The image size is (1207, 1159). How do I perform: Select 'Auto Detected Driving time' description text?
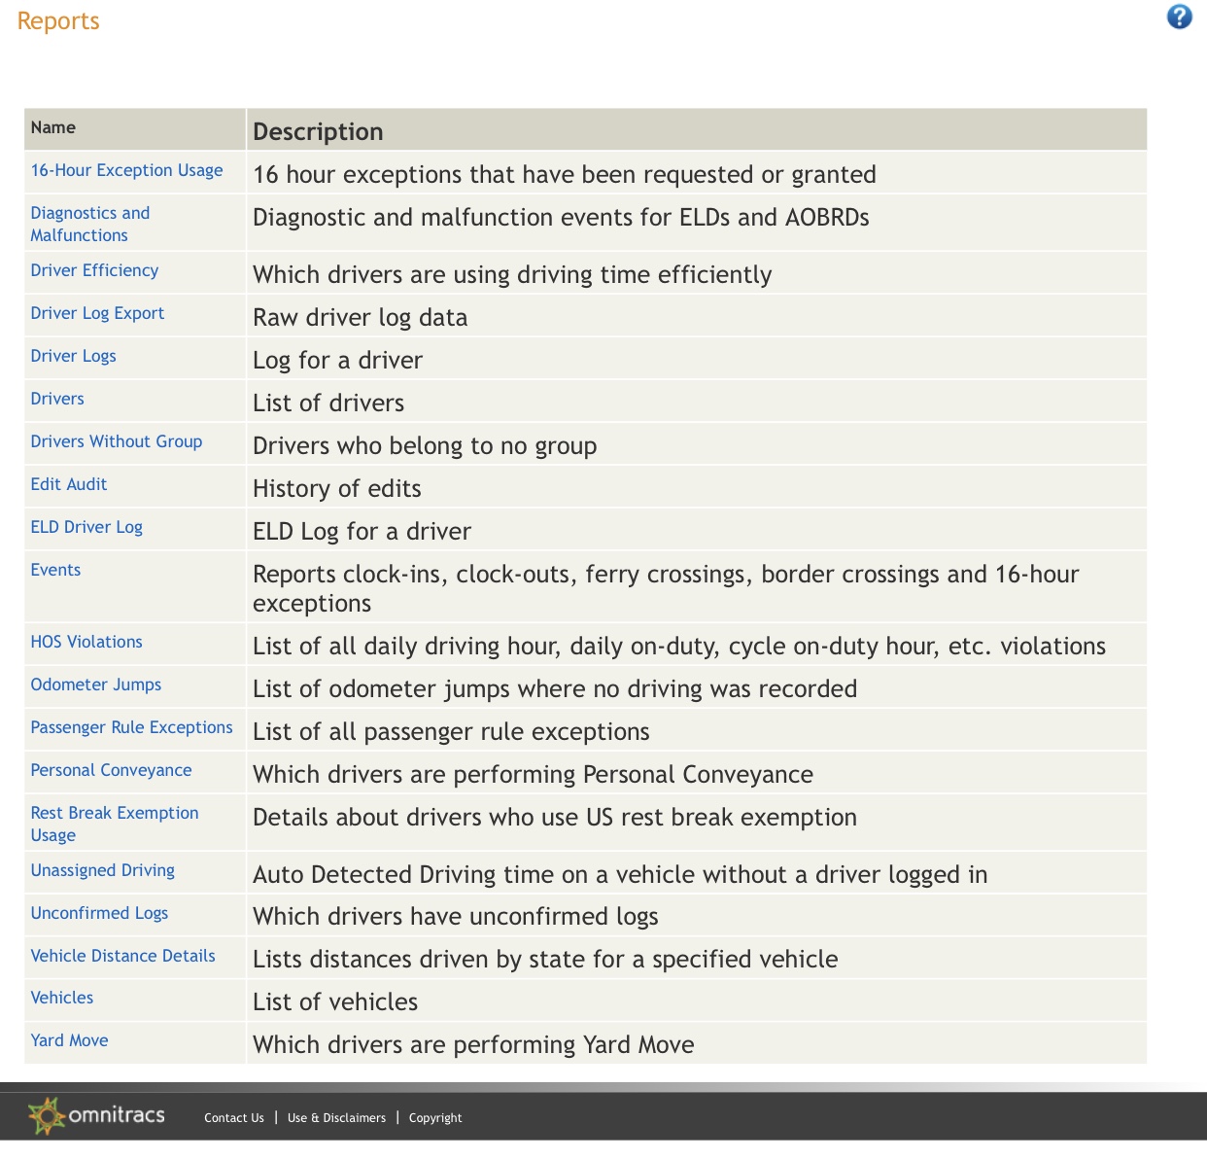(x=620, y=875)
